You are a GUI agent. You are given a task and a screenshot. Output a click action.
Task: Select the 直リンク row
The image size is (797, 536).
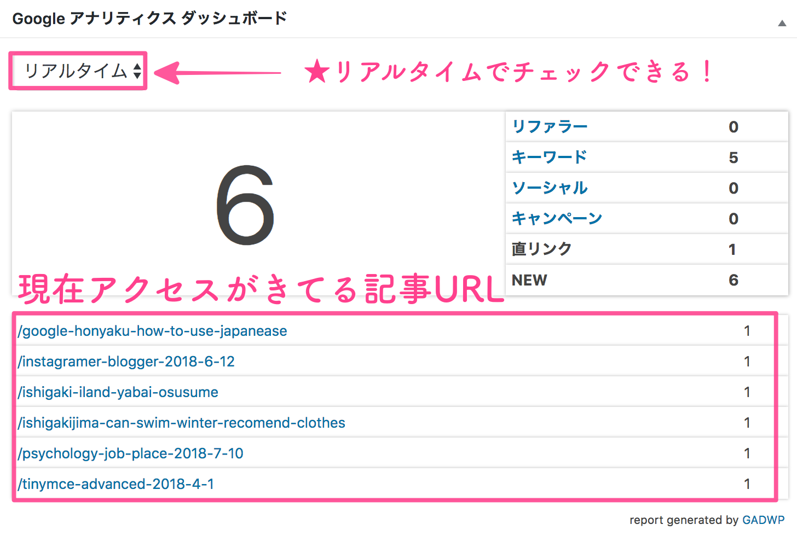click(647, 249)
